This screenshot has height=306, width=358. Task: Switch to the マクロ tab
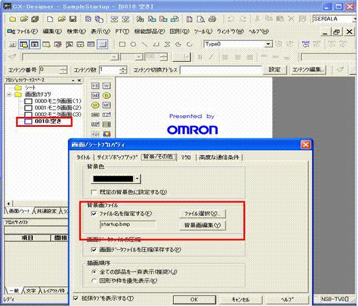point(185,157)
